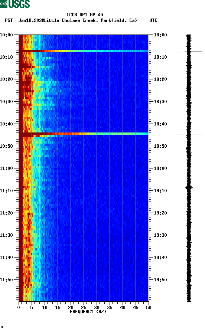Click the waveform spike line near 18:07
The width and height of the screenshot is (205, 331).
point(189,52)
